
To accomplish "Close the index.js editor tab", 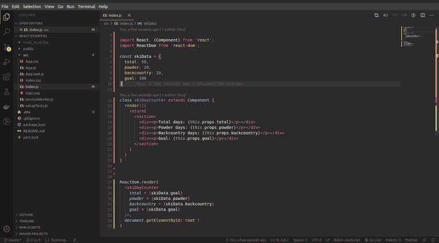I will (129, 16).
